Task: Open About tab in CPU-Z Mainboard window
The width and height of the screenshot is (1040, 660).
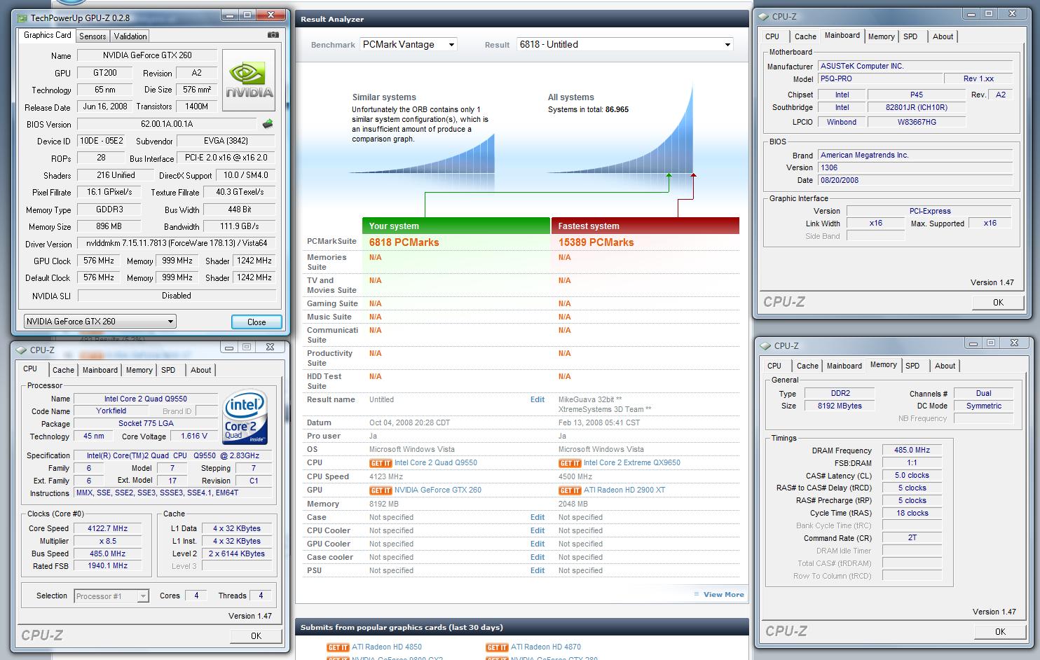Action: click(x=943, y=36)
